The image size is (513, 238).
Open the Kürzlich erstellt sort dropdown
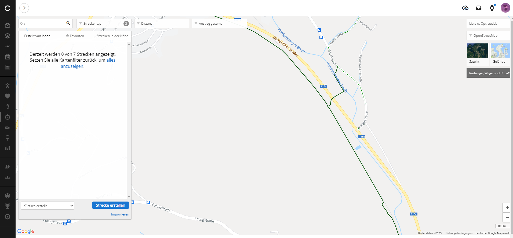(x=48, y=206)
